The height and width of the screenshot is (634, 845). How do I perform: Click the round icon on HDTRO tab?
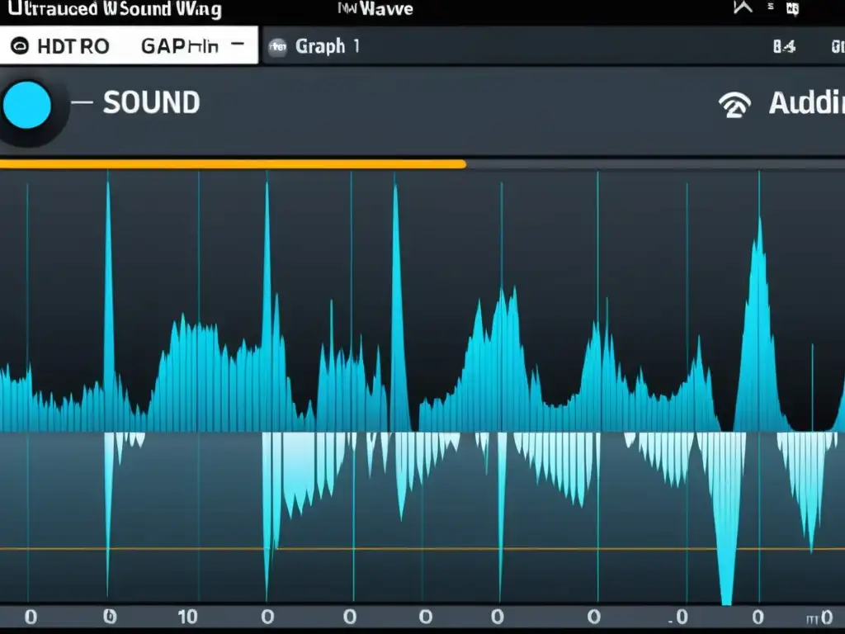[x=20, y=46]
